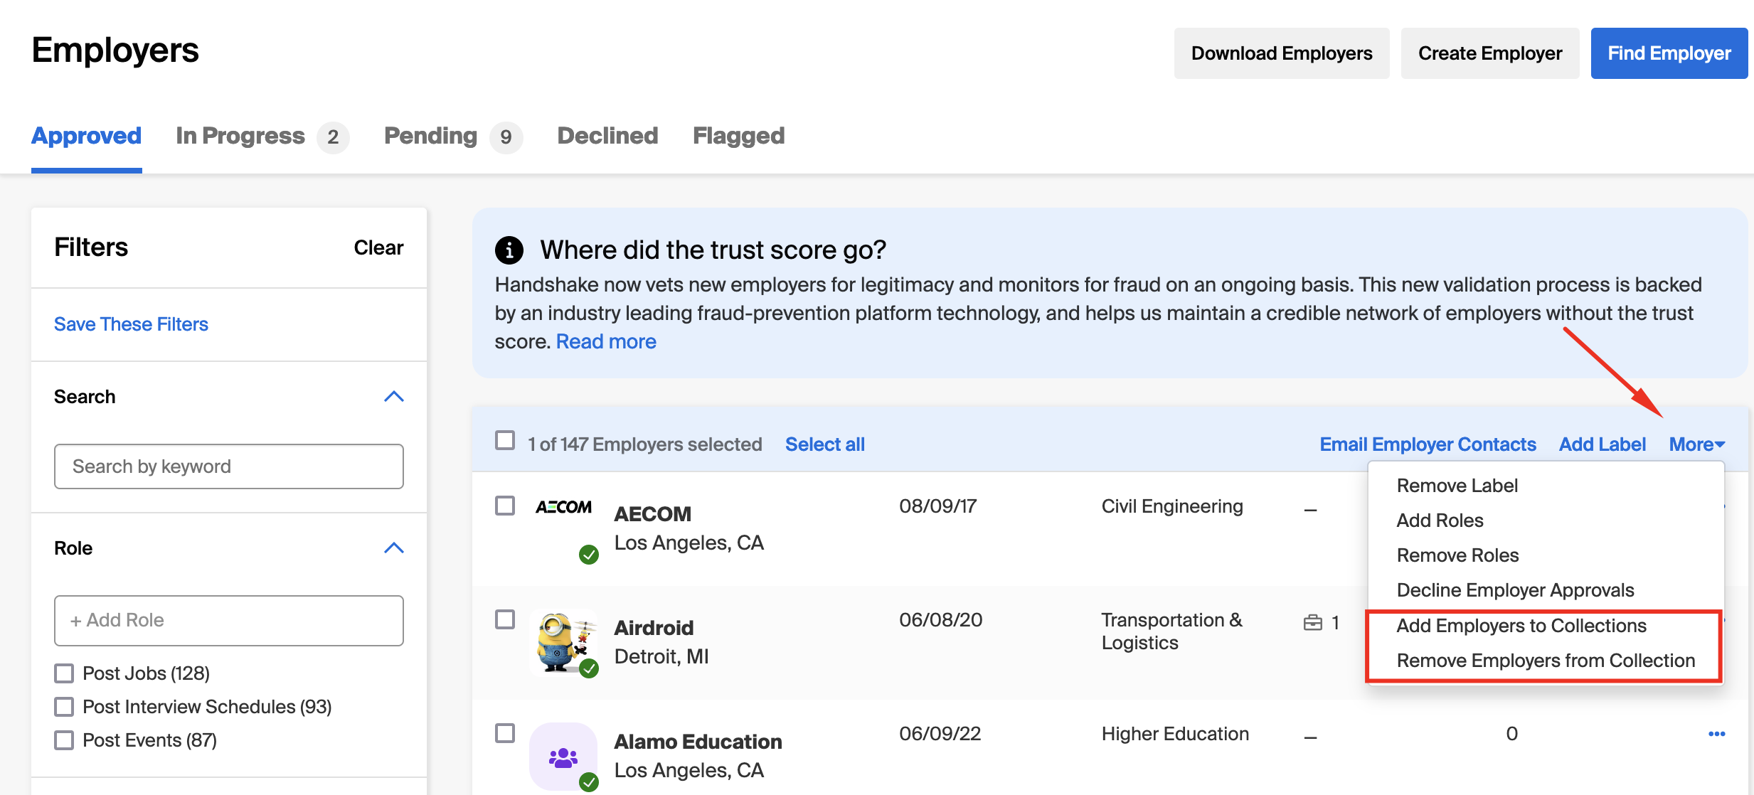
Task: Switch to the Flagged tab
Action: coord(738,136)
